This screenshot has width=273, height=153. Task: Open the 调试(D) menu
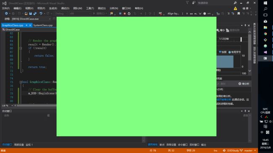tap(65, 8)
